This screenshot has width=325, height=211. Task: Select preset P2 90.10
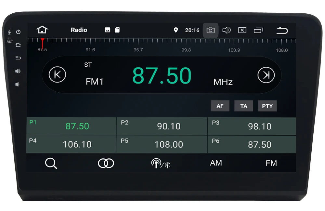(x=162, y=126)
